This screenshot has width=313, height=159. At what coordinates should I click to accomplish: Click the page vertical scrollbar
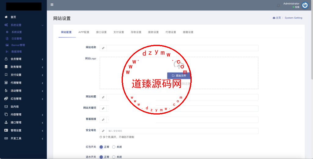[312, 40]
